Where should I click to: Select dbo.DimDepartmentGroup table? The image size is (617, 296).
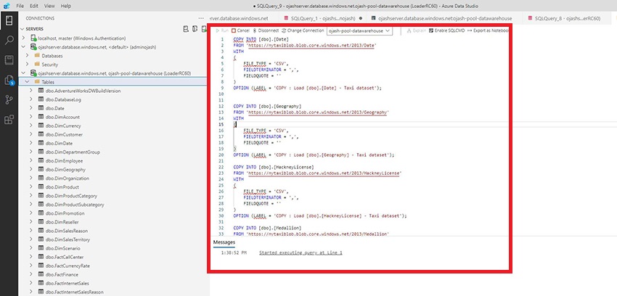tap(73, 152)
